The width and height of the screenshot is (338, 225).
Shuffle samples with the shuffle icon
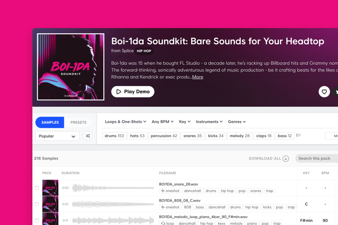87,136
